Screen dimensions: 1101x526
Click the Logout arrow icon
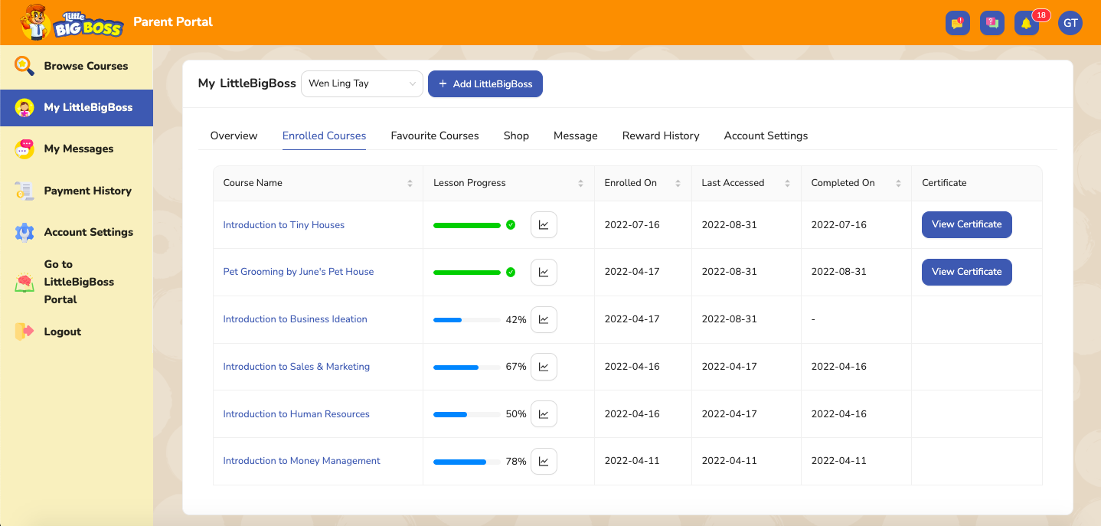[25, 332]
